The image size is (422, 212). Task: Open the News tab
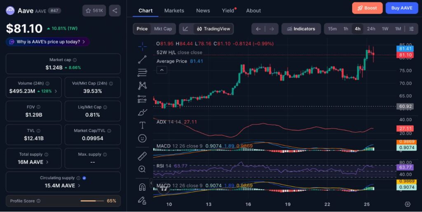(203, 11)
